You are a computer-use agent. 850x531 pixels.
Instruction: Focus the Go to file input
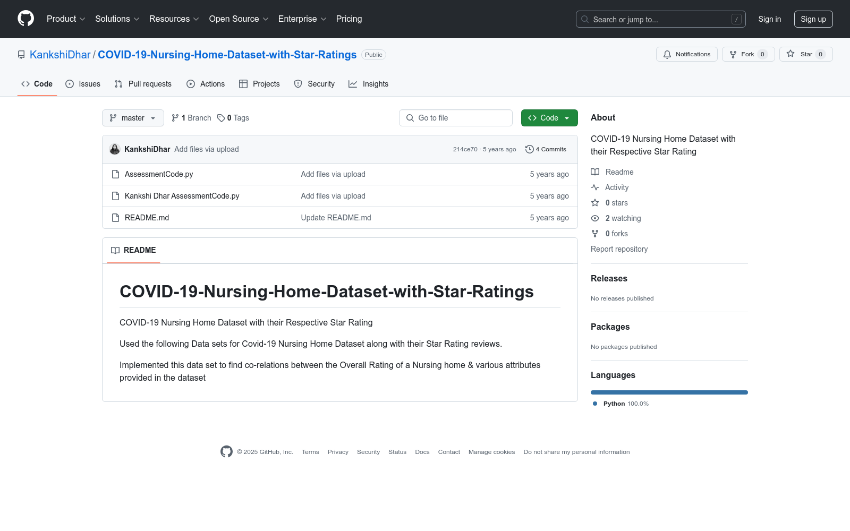coord(456,118)
